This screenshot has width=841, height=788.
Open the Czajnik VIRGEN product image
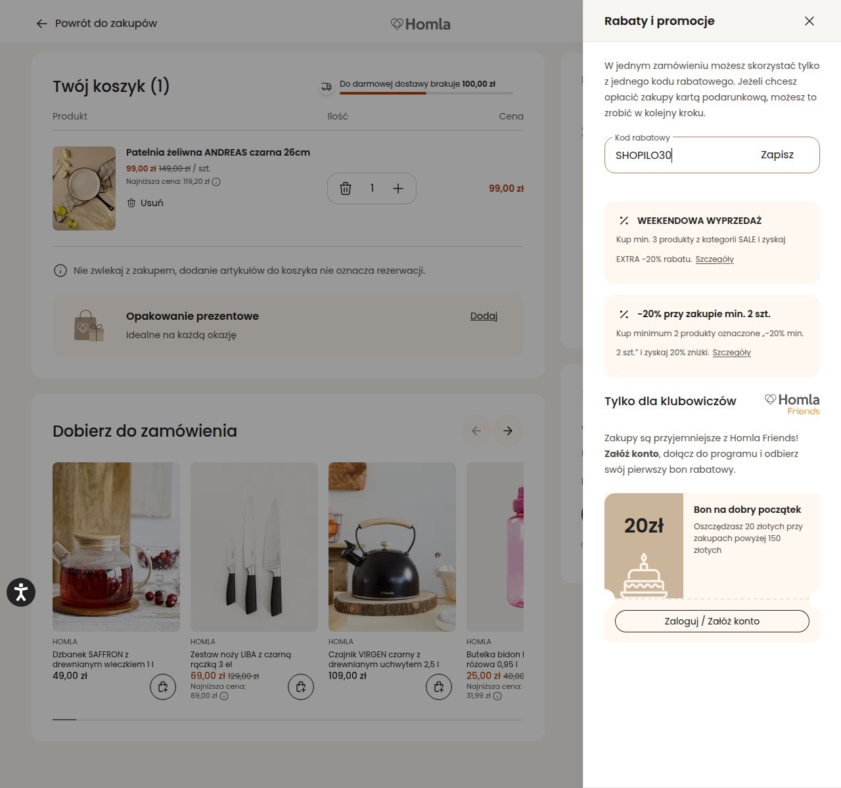392,547
